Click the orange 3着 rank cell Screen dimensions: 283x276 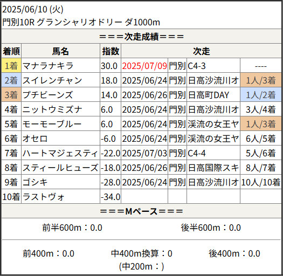click(x=11, y=94)
